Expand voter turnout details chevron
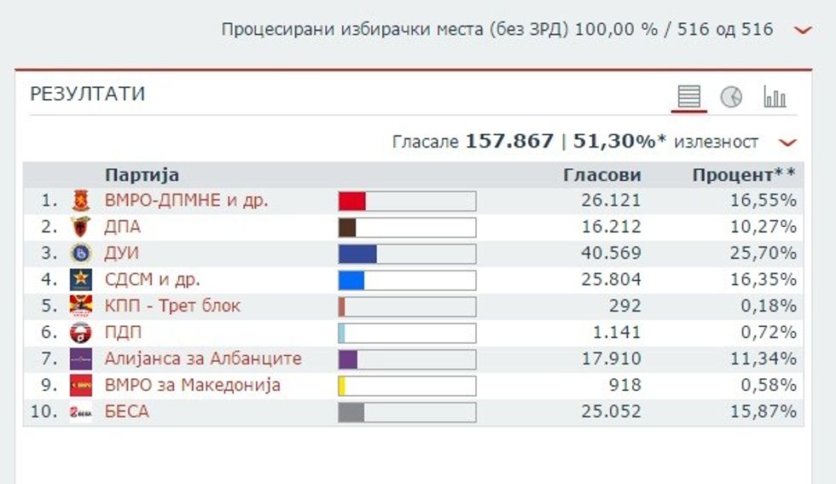This screenshot has width=836, height=484. click(787, 143)
